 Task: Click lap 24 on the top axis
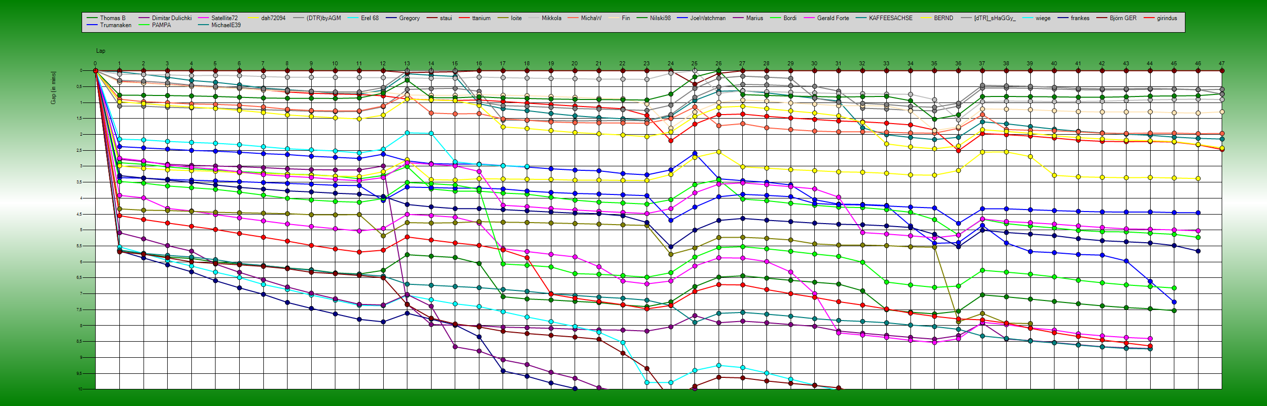point(670,64)
